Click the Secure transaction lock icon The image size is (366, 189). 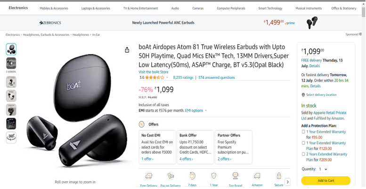pos(279,175)
